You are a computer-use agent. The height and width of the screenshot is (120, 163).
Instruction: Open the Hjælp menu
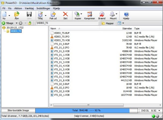[x=56, y=8]
